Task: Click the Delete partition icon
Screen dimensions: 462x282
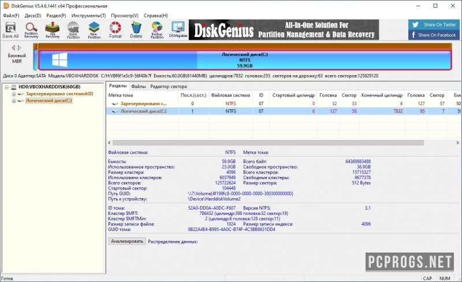Action: tap(136, 30)
